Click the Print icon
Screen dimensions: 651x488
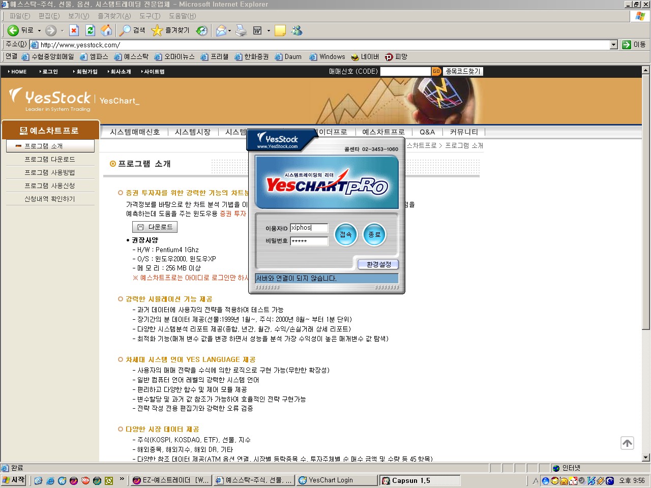241,30
